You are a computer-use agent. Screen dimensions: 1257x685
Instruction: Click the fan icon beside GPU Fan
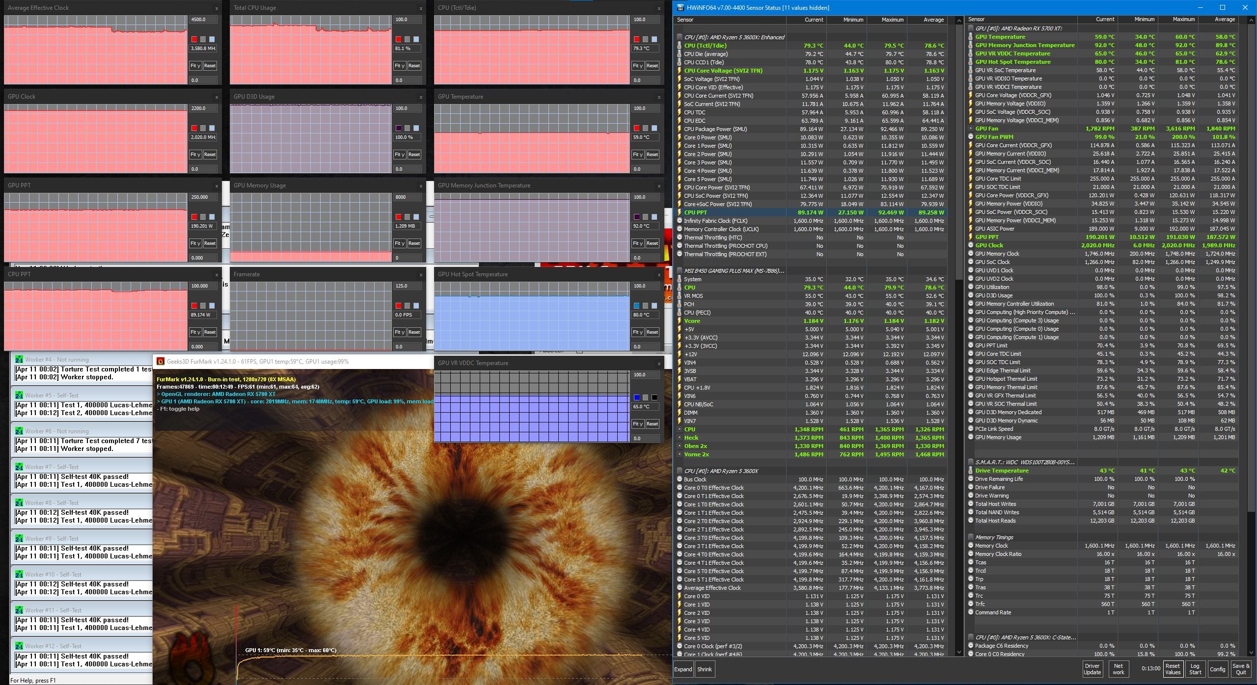pyautogui.click(x=971, y=129)
